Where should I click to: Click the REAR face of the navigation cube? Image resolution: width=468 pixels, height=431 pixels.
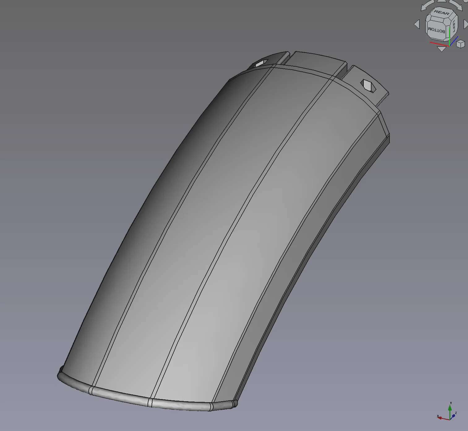click(x=441, y=13)
